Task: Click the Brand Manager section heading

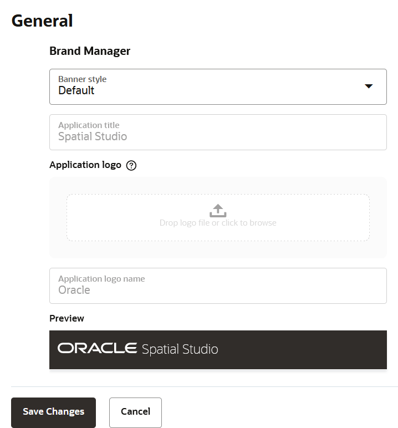Action: 90,51
